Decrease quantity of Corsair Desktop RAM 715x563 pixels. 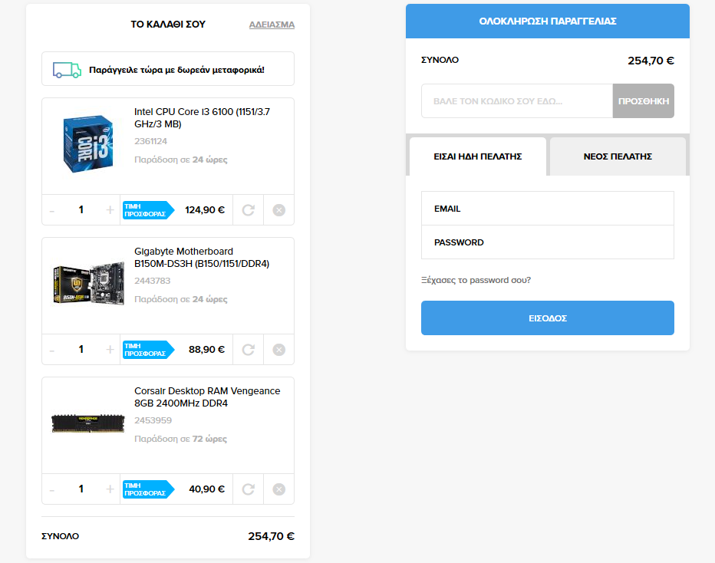52,490
